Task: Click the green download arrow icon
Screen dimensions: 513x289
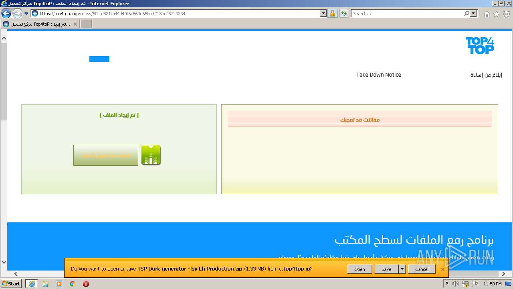Action: [151, 155]
